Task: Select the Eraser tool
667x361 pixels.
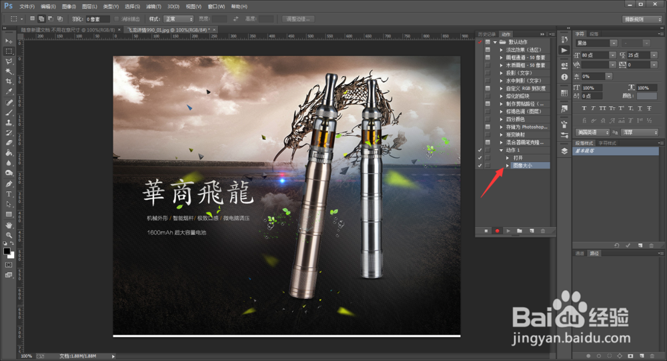Action: (9, 143)
